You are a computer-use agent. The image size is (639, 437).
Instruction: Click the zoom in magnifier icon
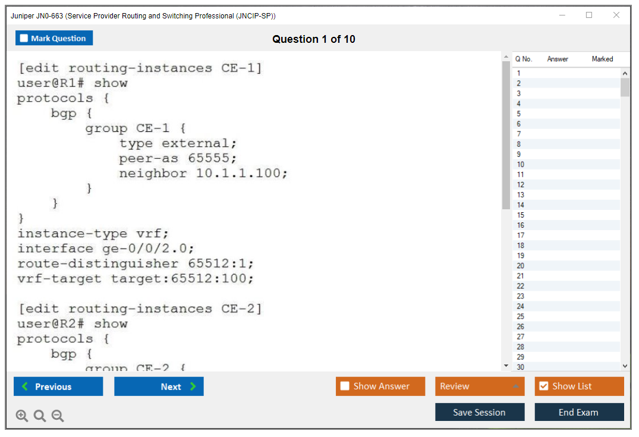pos(22,416)
